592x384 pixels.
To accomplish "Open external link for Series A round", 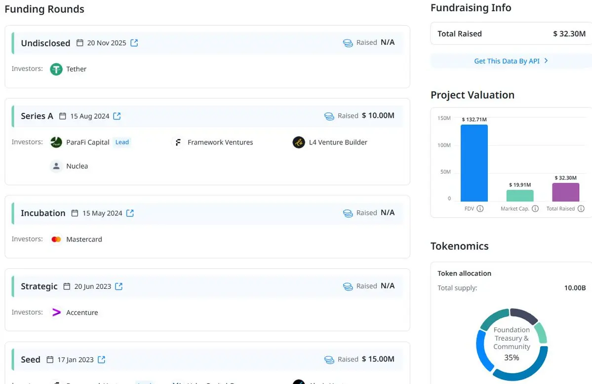I will point(117,116).
